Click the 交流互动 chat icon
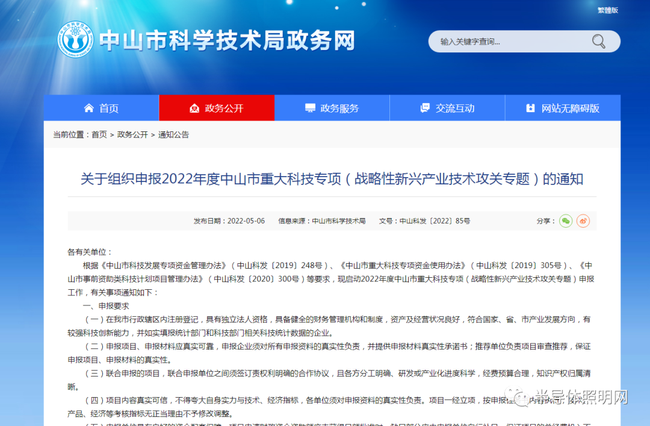Viewport: 650px width, 426px height. (x=425, y=108)
